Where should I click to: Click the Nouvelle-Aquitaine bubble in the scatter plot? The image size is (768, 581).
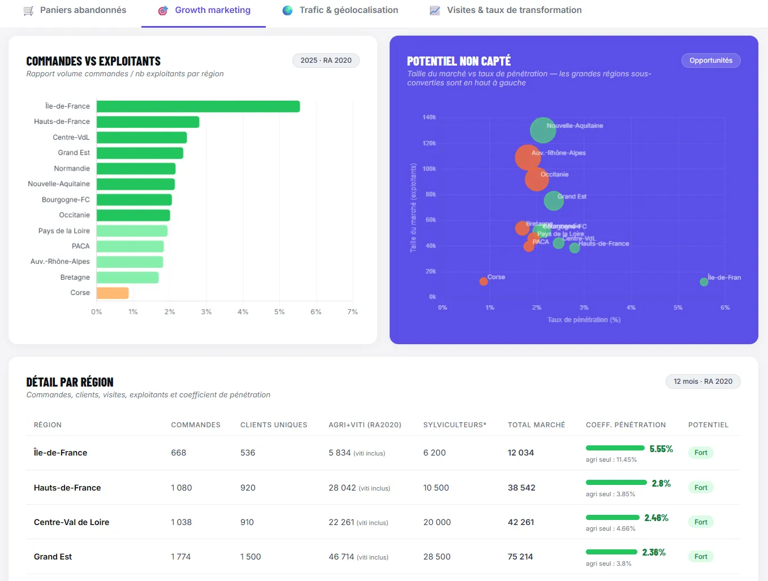click(542, 131)
